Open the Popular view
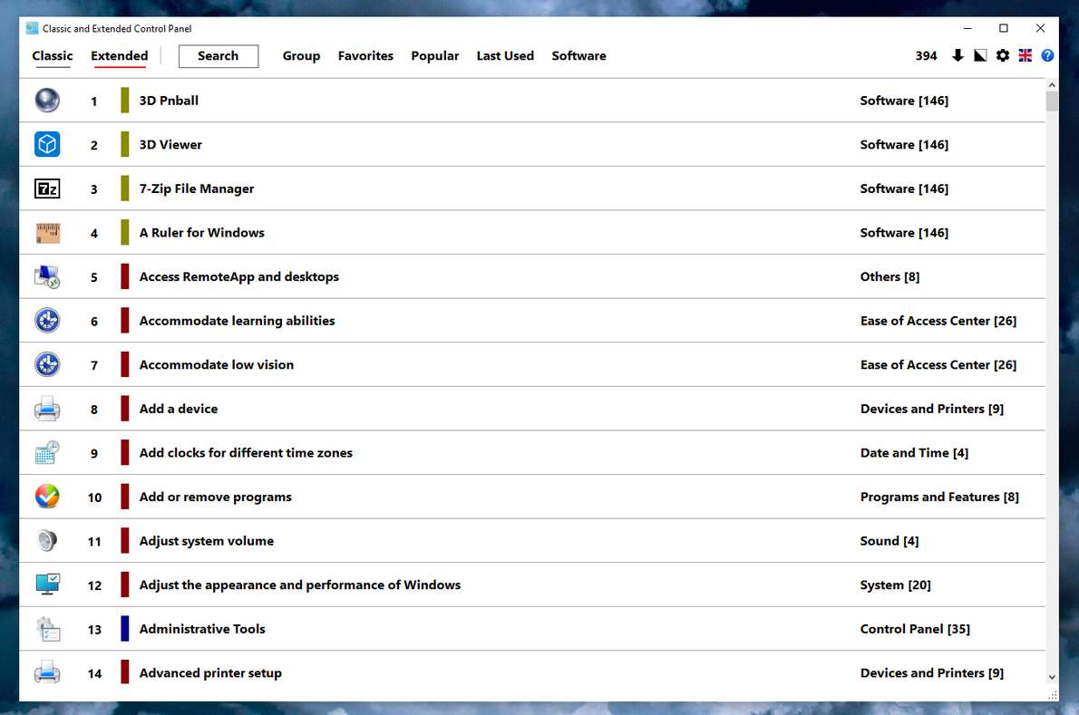The width and height of the screenshot is (1079, 715). 435,55
